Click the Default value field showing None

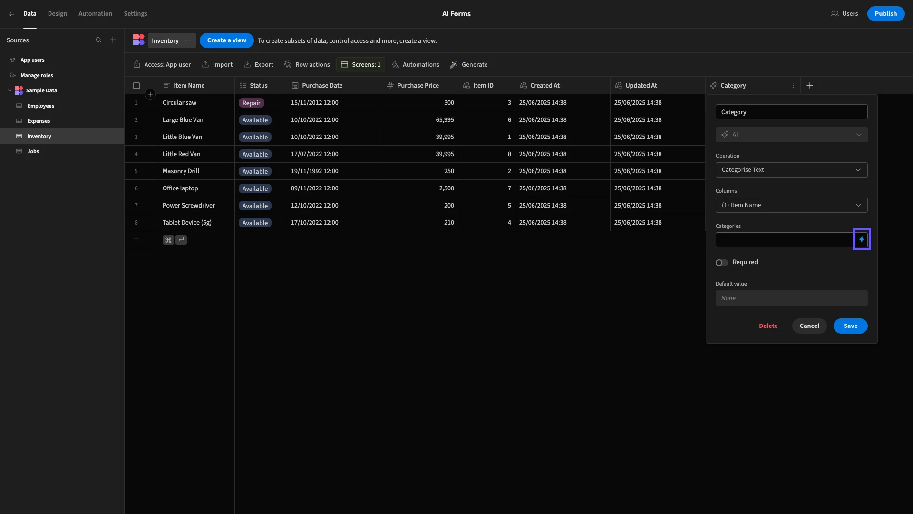(x=791, y=298)
